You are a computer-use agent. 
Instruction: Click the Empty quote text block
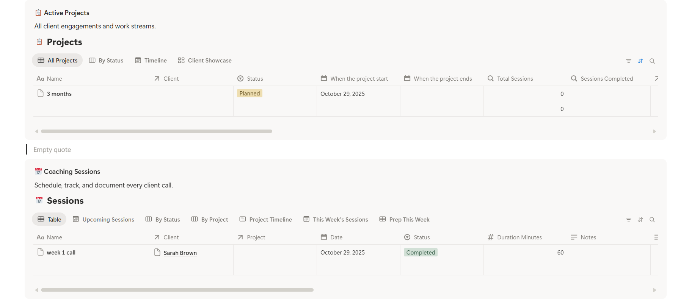coord(52,150)
